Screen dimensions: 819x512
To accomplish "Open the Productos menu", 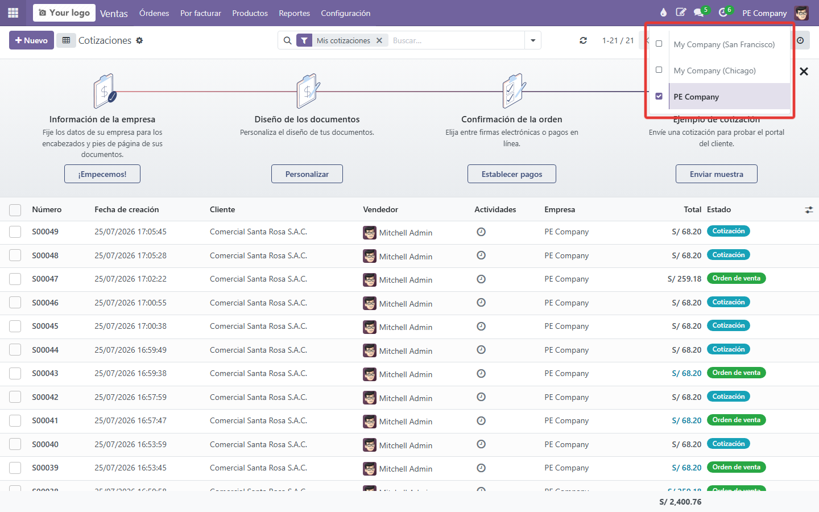I will [250, 13].
